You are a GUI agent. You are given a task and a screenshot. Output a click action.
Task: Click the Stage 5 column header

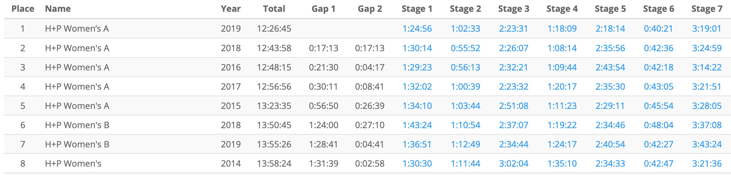[x=610, y=9]
